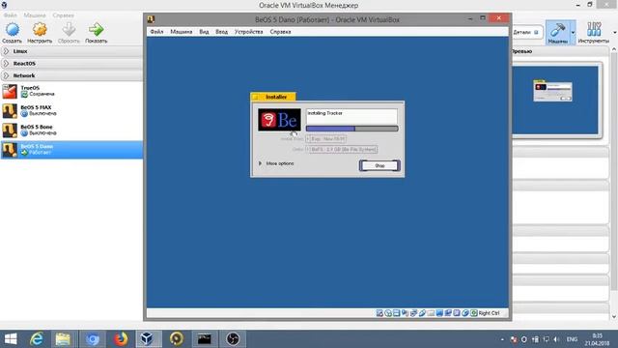The width and height of the screenshot is (618, 348).
Task: Show hidden system tray icons
Action: pyautogui.click(x=502, y=339)
